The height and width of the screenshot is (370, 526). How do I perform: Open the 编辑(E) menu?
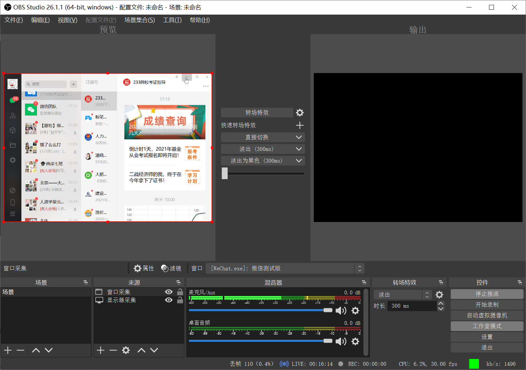(40, 20)
